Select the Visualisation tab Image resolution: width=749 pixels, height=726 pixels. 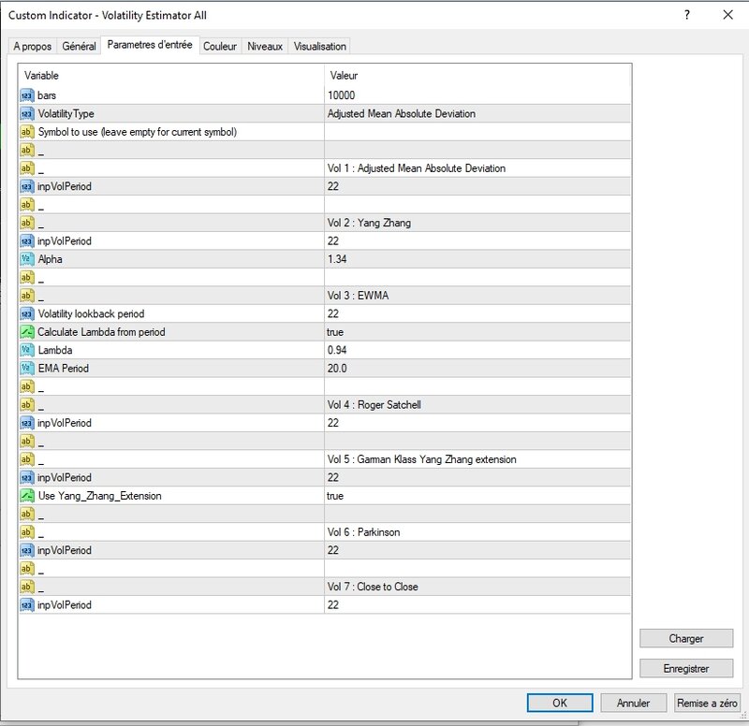click(x=319, y=46)
